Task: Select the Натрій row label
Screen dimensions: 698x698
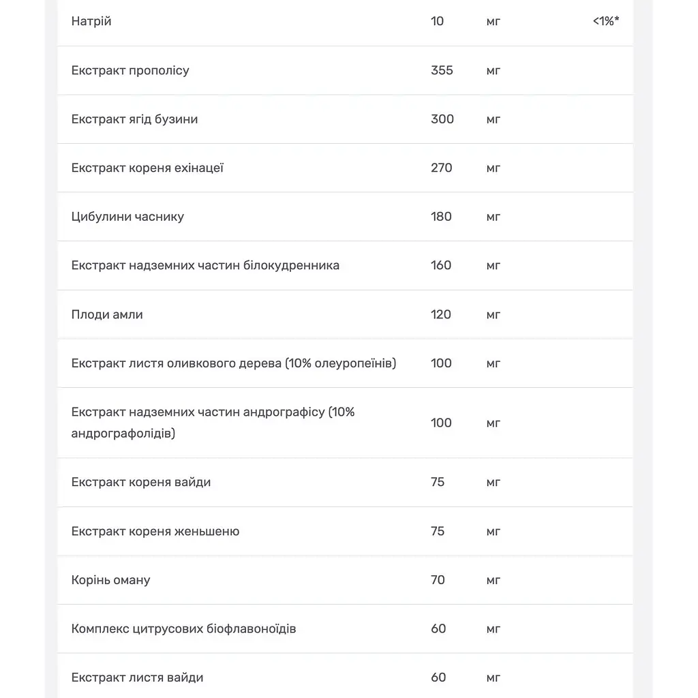Action: [91, 21]
